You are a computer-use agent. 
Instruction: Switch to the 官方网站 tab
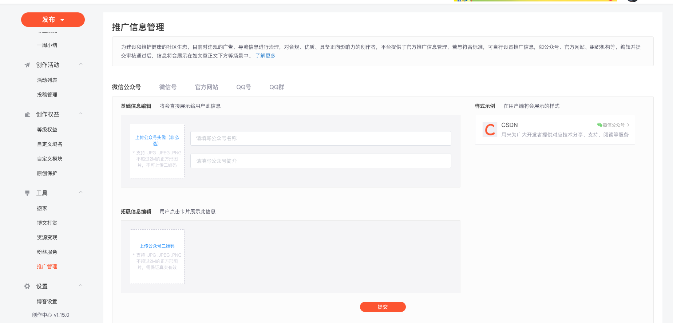coord(206,87)
